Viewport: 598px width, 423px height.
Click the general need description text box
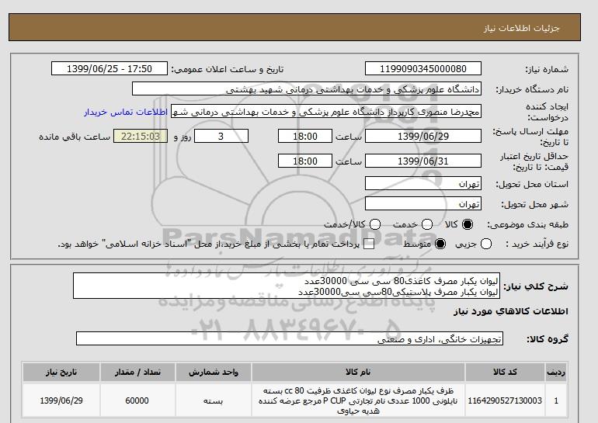click(287, 286)
